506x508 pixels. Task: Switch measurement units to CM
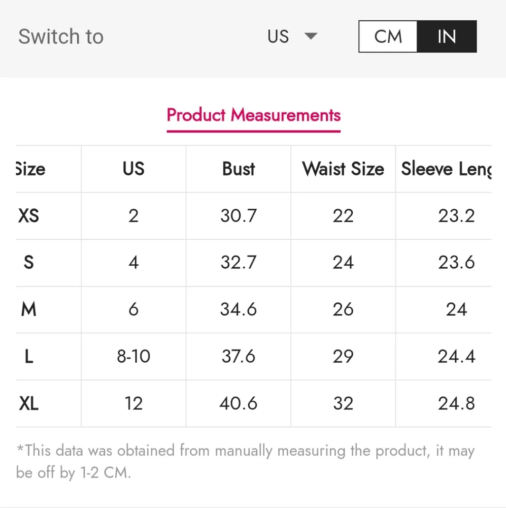[388, 36]
